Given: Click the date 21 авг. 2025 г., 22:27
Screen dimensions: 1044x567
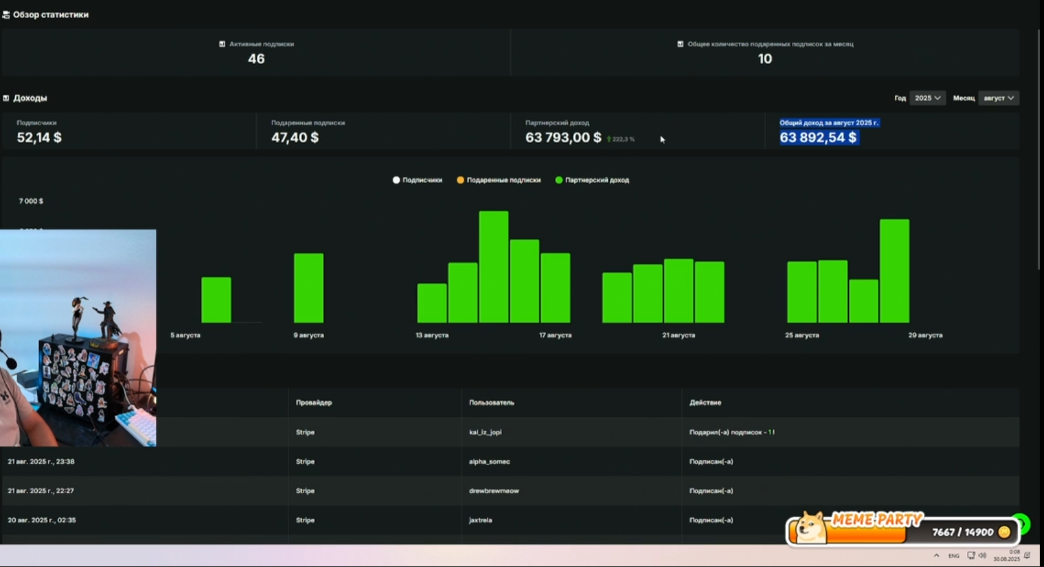Looking at the screenshot, I should tap(40, 491).
